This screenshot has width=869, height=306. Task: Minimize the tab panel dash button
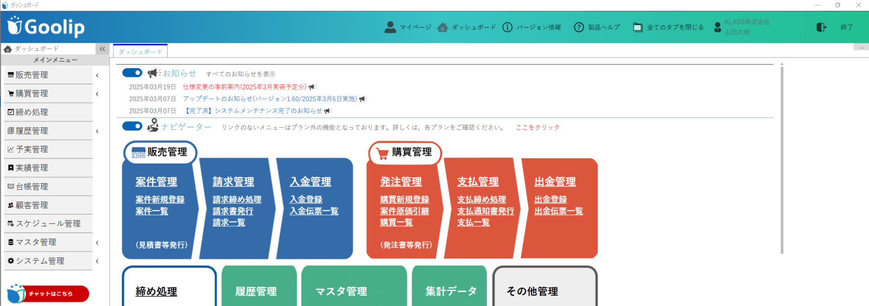[x=861, y=47]
